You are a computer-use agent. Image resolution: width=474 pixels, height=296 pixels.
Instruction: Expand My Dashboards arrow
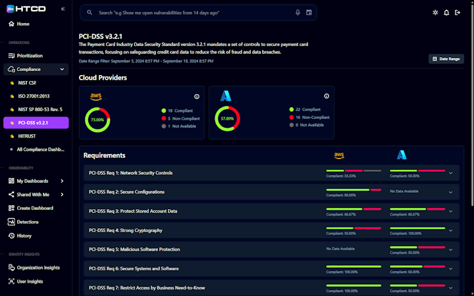pos(62,181)
